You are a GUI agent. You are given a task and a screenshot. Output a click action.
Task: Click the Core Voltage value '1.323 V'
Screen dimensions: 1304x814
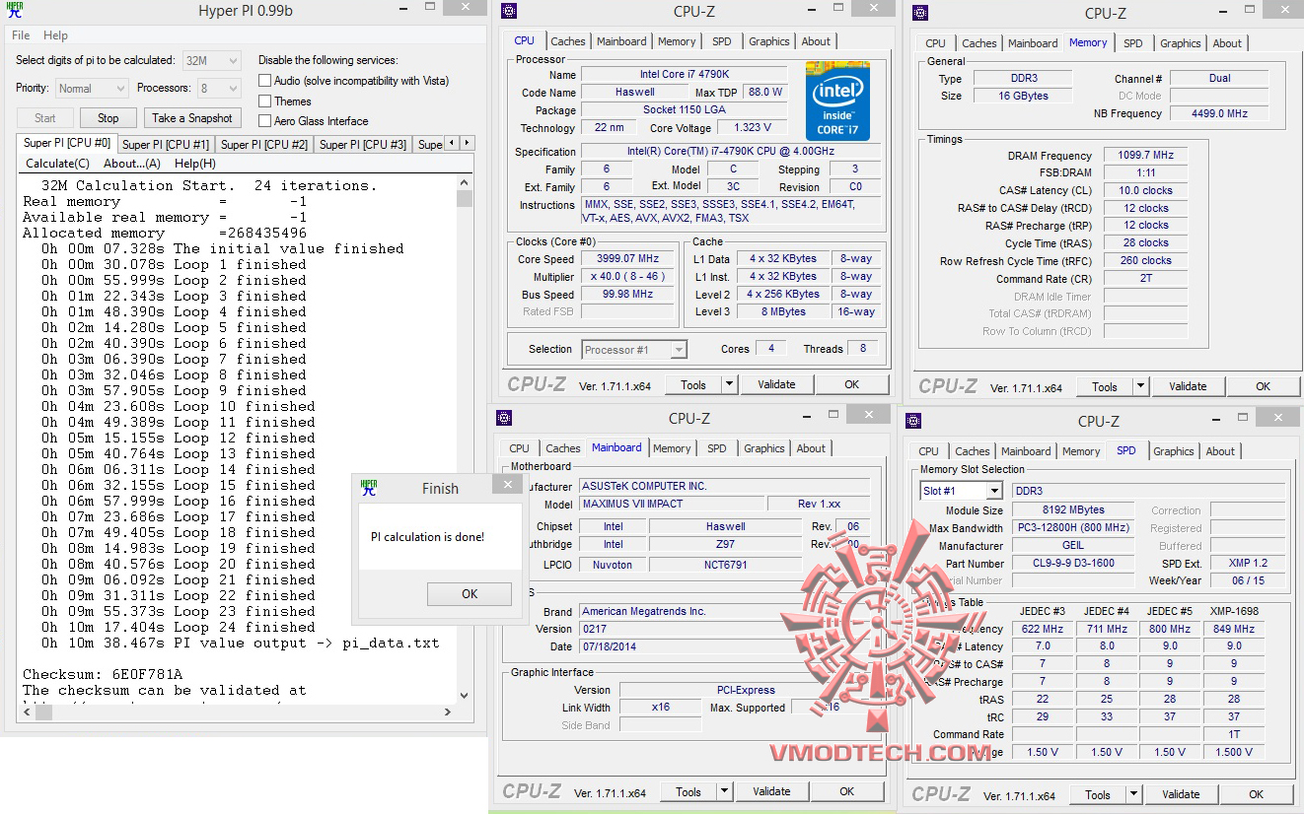click(753, 128)
